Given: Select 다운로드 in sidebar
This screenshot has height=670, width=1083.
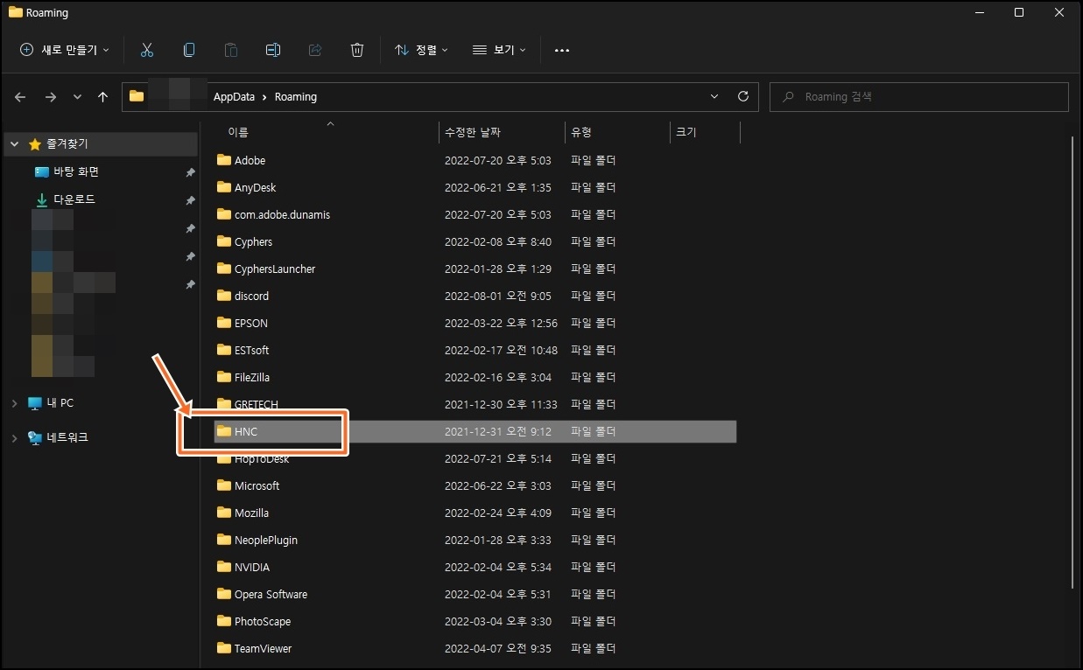Looking at the screenshot, I should point(74,199).
